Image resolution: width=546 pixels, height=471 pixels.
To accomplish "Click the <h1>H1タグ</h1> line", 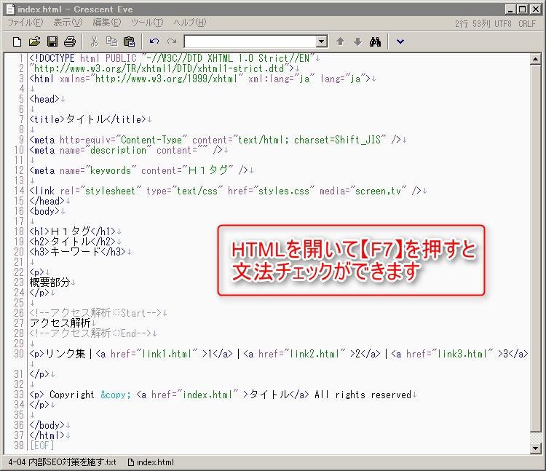I will pos(72,231).
